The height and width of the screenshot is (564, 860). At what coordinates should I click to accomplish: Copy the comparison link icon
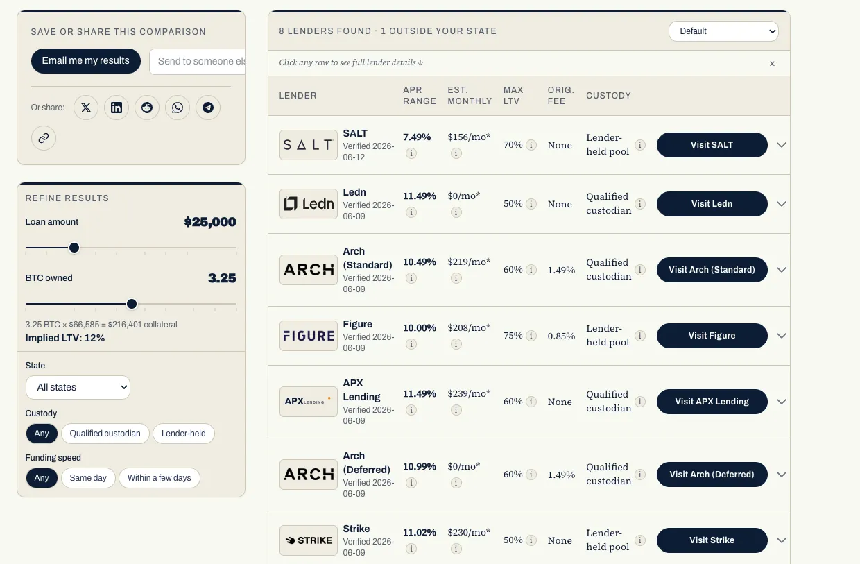point(44,138)
